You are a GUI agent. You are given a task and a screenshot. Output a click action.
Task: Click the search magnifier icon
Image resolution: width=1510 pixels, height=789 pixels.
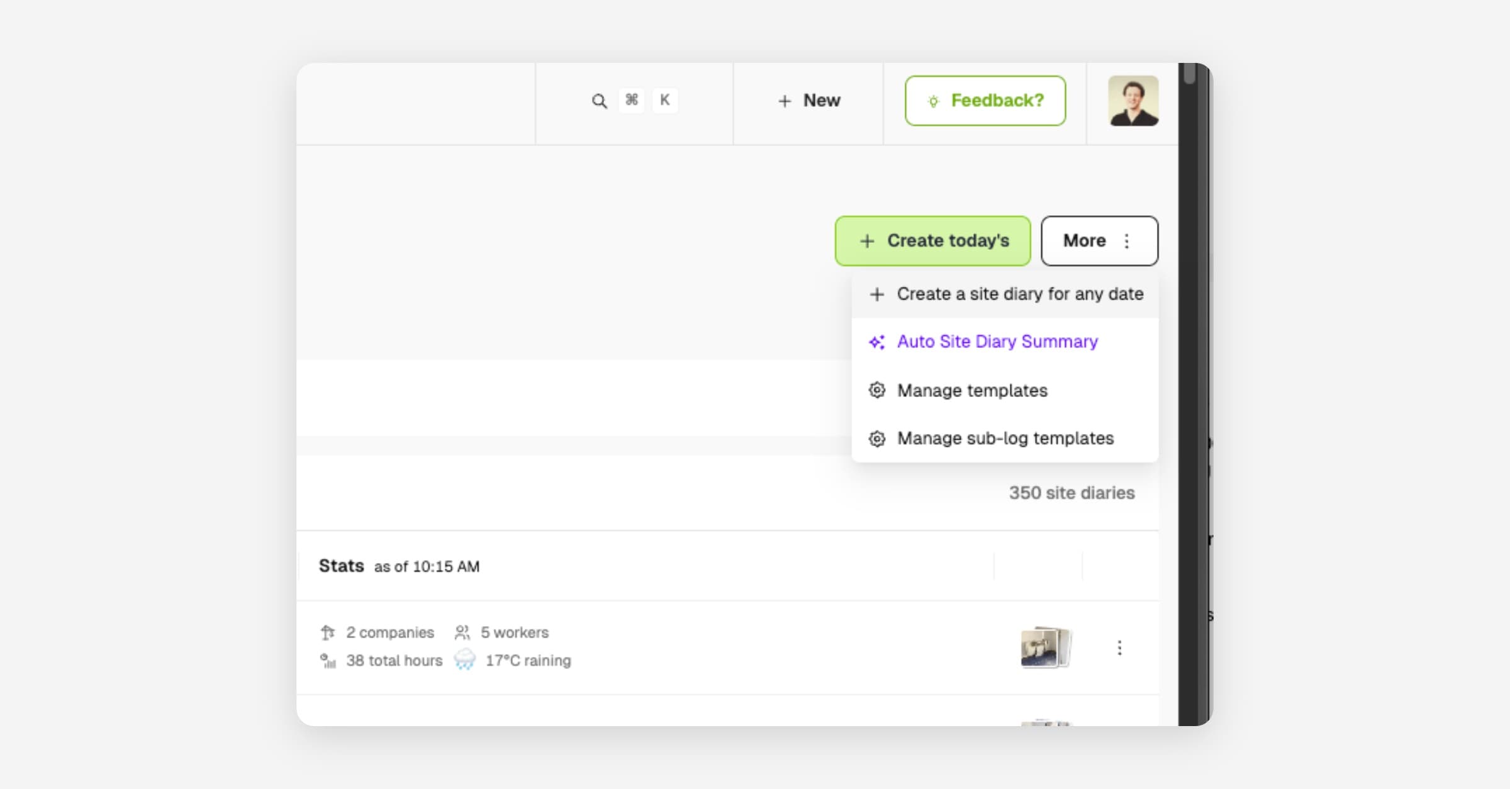click(599, 101)
